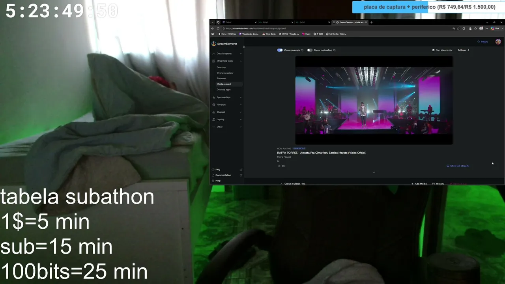Open the P-6000 bookmark
Image resolution: width=505 pixels, height=284 pixels.
click(318, 34)
